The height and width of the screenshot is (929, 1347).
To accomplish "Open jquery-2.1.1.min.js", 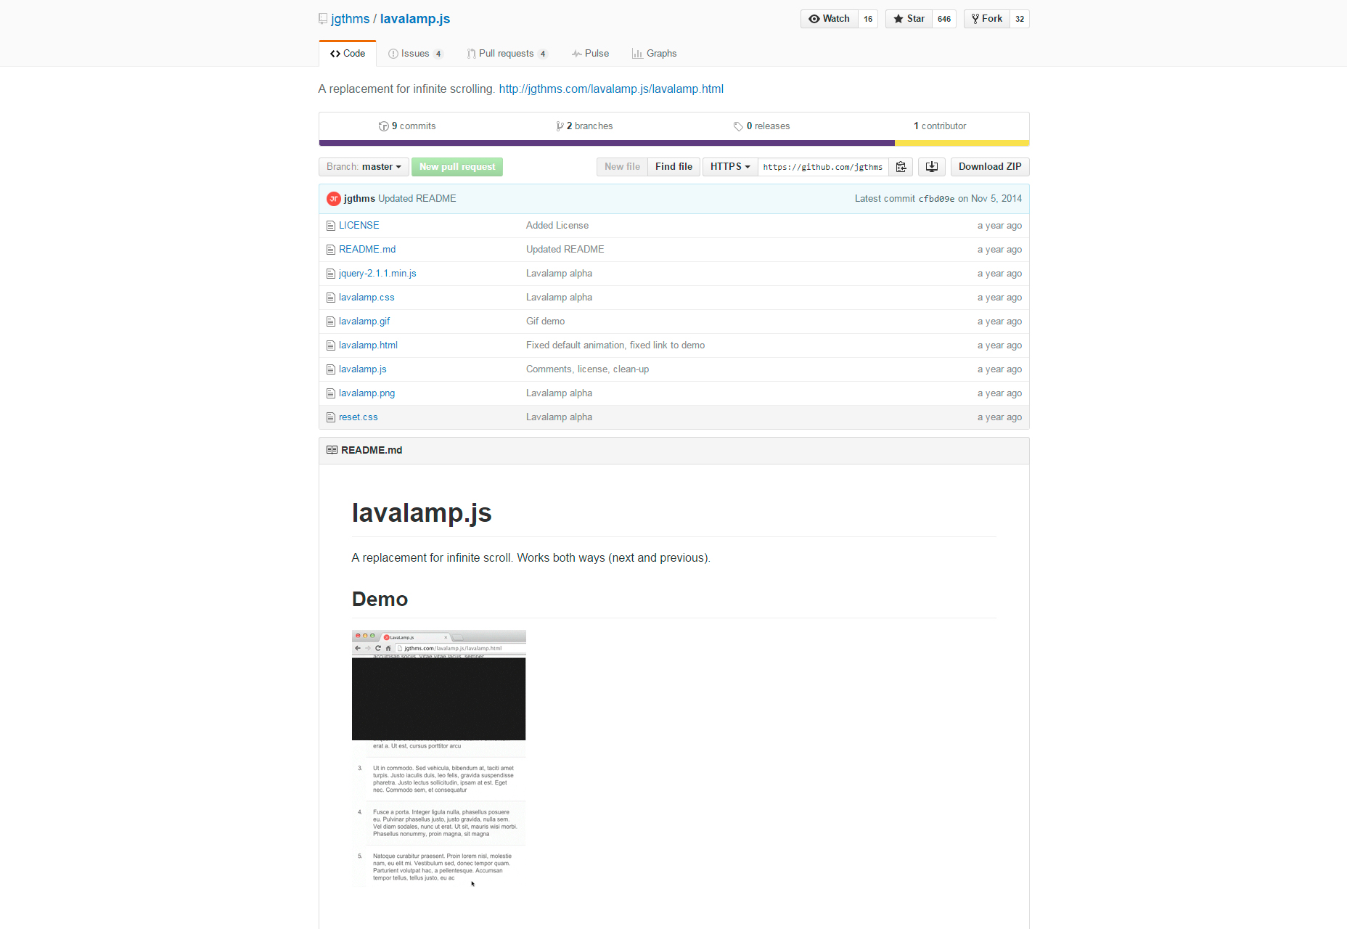I will tap(377, 274).
